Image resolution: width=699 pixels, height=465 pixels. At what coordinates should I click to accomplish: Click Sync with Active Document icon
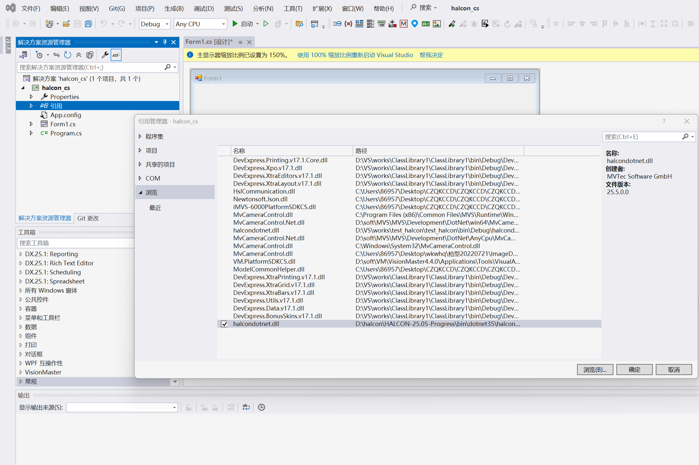pyautogui.click(x=56, y=55)
